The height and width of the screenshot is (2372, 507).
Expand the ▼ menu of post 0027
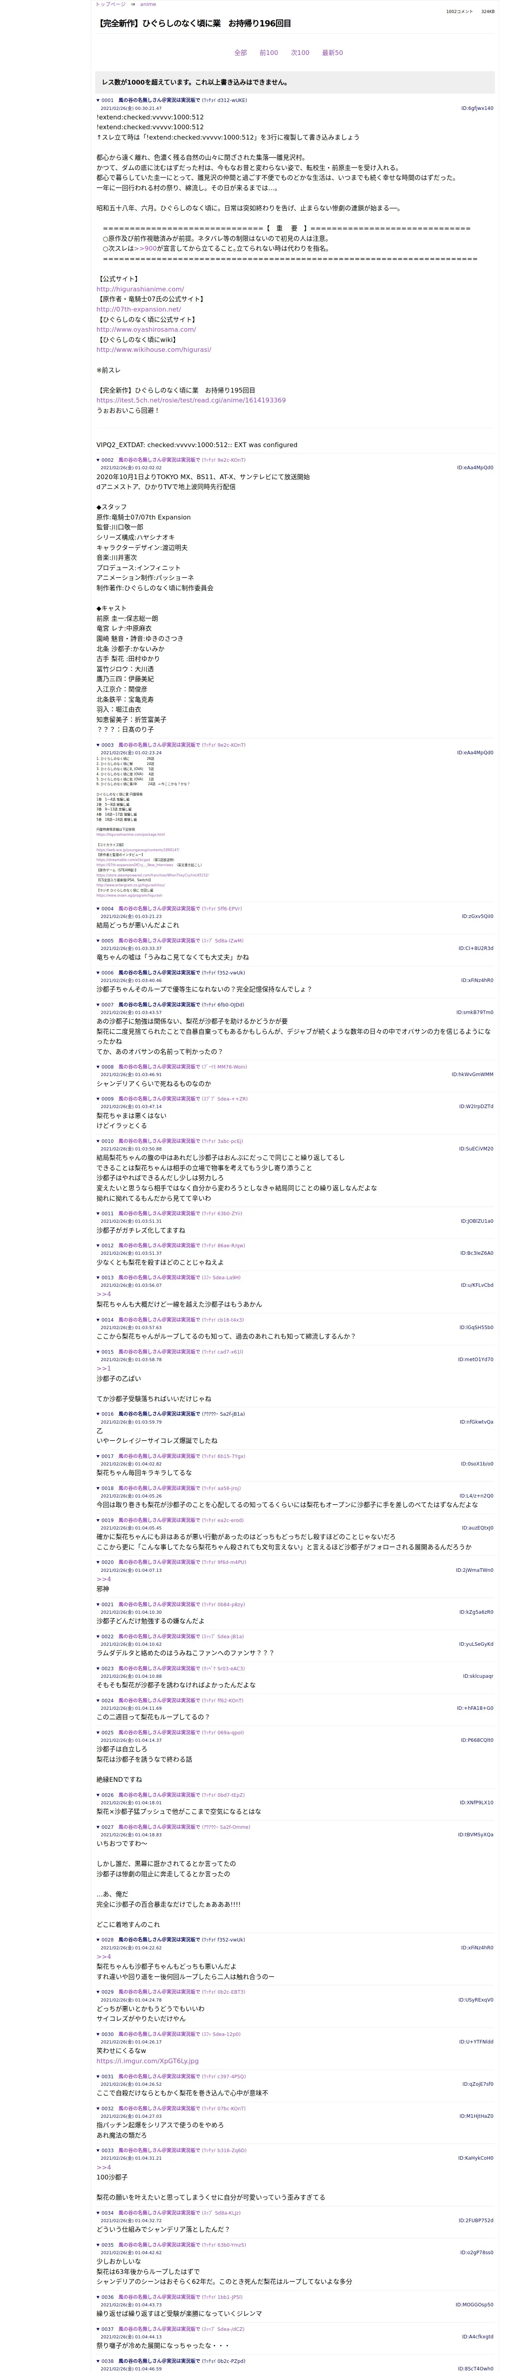(98, 1827)
